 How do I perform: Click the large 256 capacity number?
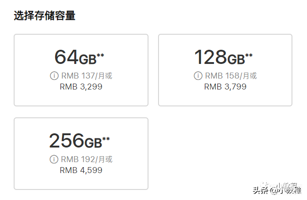coord(67,141)
